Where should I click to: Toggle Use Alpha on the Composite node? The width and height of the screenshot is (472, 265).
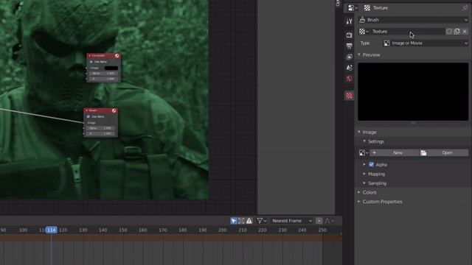pyautogui.click(x=91, y=62)
